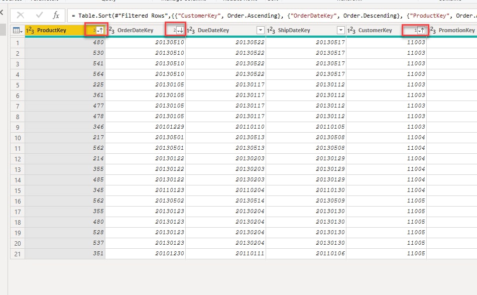Click CustomerKey cell 11004 in row 10

(386, 137)
